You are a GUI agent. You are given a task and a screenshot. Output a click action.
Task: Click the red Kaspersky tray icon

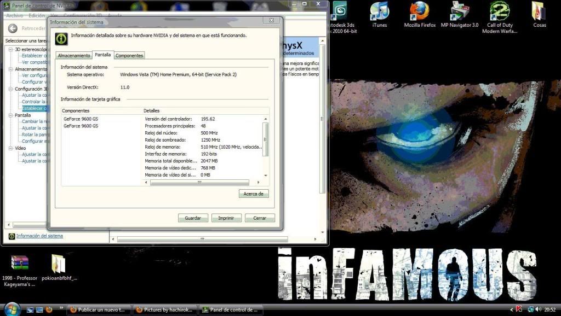coord(519,309)
